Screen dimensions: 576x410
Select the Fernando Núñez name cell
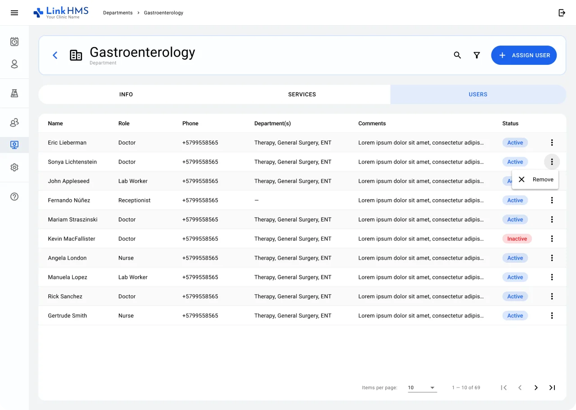(x=69, y=200)
